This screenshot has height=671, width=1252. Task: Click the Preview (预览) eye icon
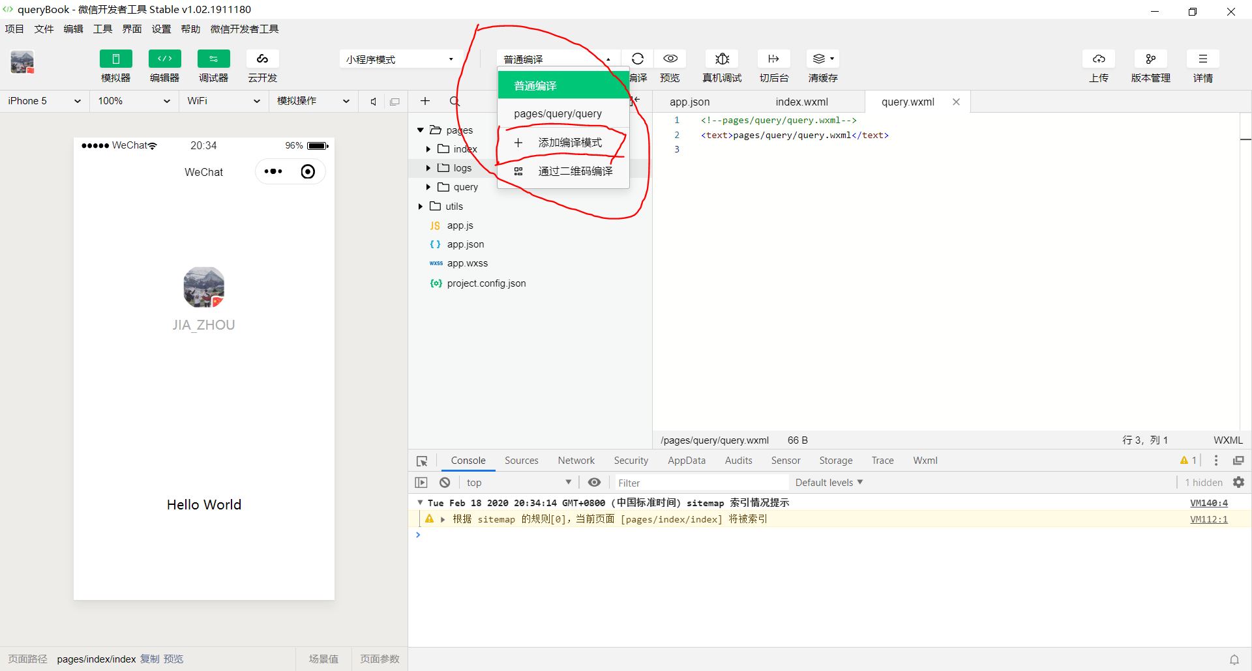coord(670,59)
